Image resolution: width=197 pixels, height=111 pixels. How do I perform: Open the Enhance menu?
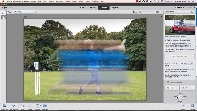point(59,1)
